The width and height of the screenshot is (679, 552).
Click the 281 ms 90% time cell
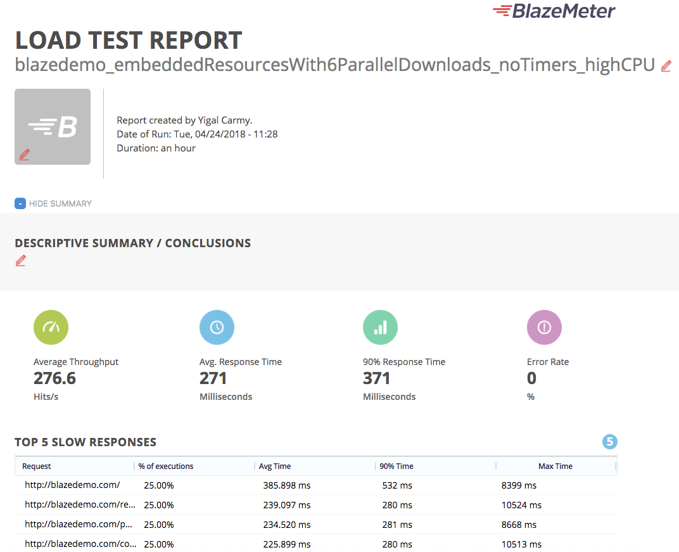[x=397, y=524]
